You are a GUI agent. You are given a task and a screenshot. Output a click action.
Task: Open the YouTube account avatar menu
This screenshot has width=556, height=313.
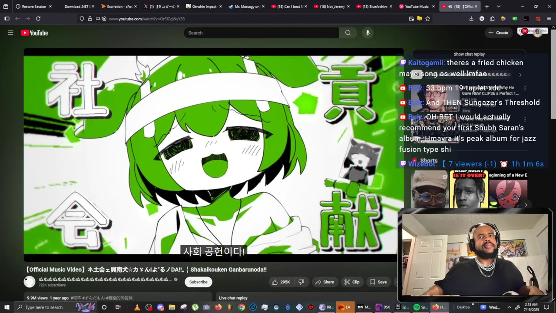click(x=538, y=33)
